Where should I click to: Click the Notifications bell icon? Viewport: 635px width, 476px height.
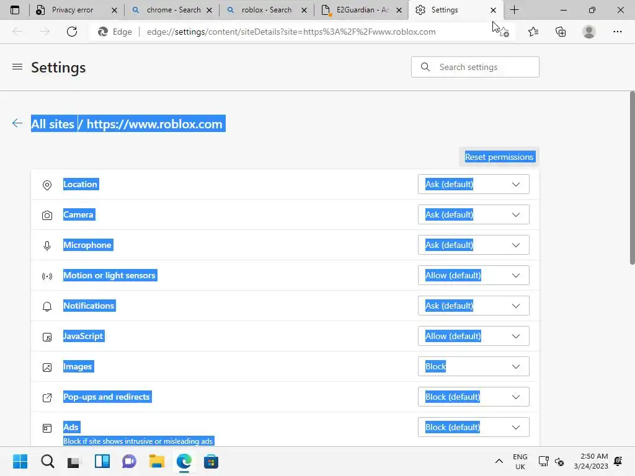(47, 306)
